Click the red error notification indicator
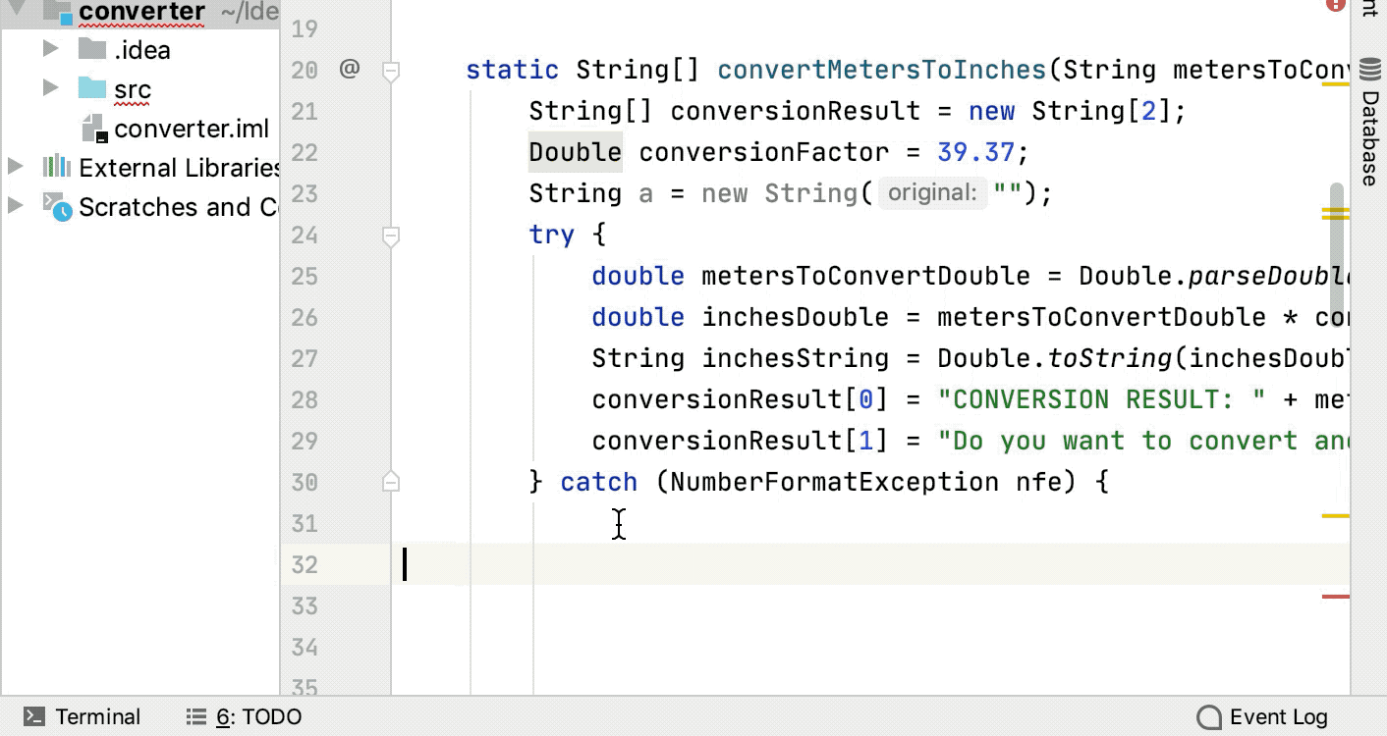Screen dimensions: 1387x736 click(x=1334, y=5)
